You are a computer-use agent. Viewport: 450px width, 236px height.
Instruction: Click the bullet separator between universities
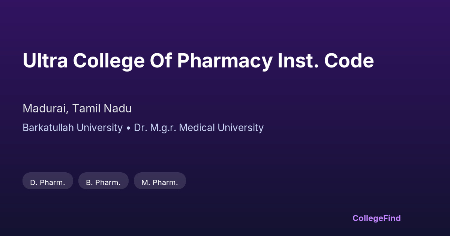pyautogui.click(x=128, y=128)
